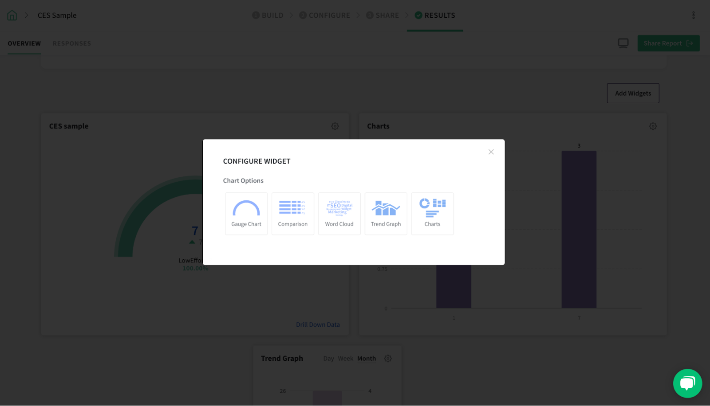Viewport: 710px width, 406px height.
Task: Open settings gear for Trend Graph widget
Action: click(388, 359)
